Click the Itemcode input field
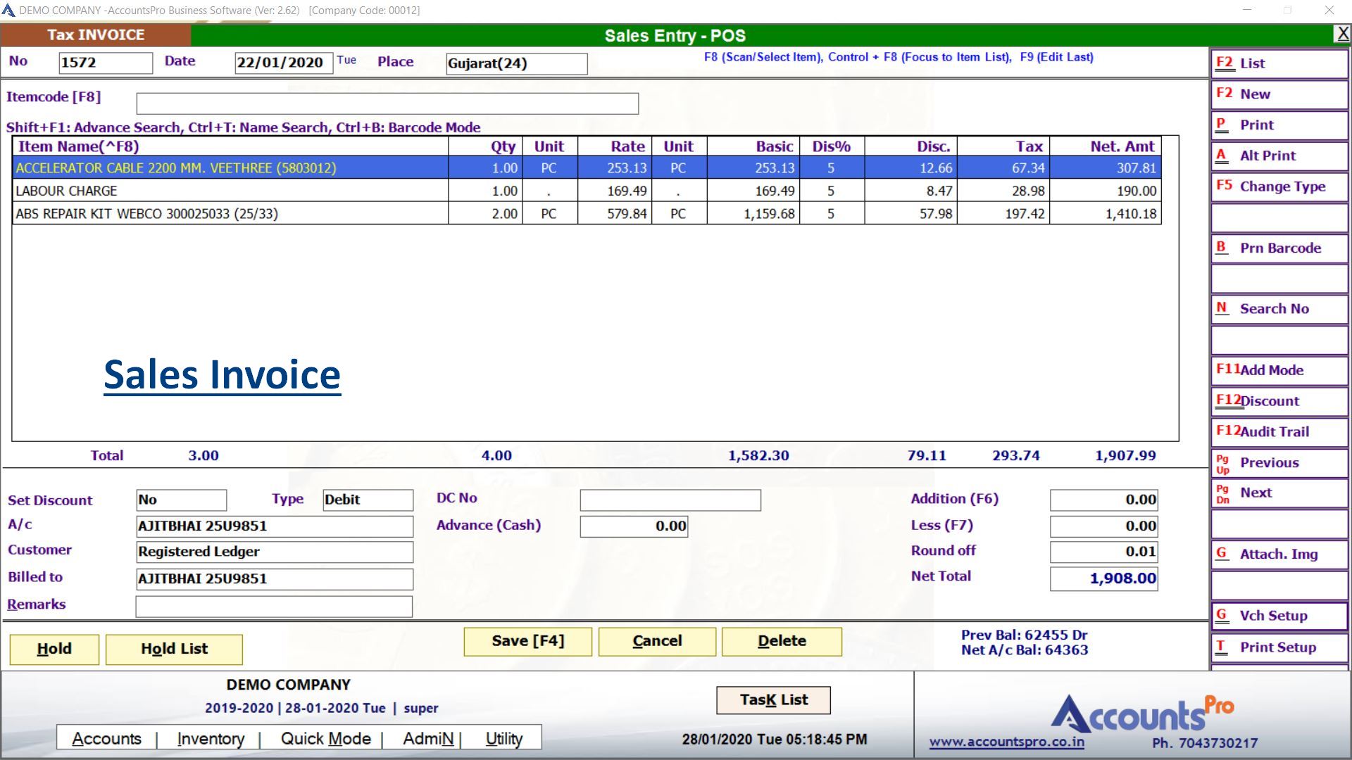 pyautogui.click(x=387, y=104)
